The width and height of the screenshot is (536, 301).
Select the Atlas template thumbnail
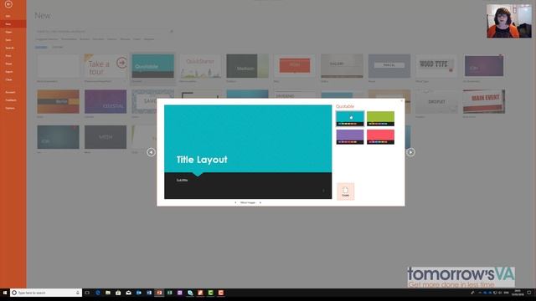[295, 66]
